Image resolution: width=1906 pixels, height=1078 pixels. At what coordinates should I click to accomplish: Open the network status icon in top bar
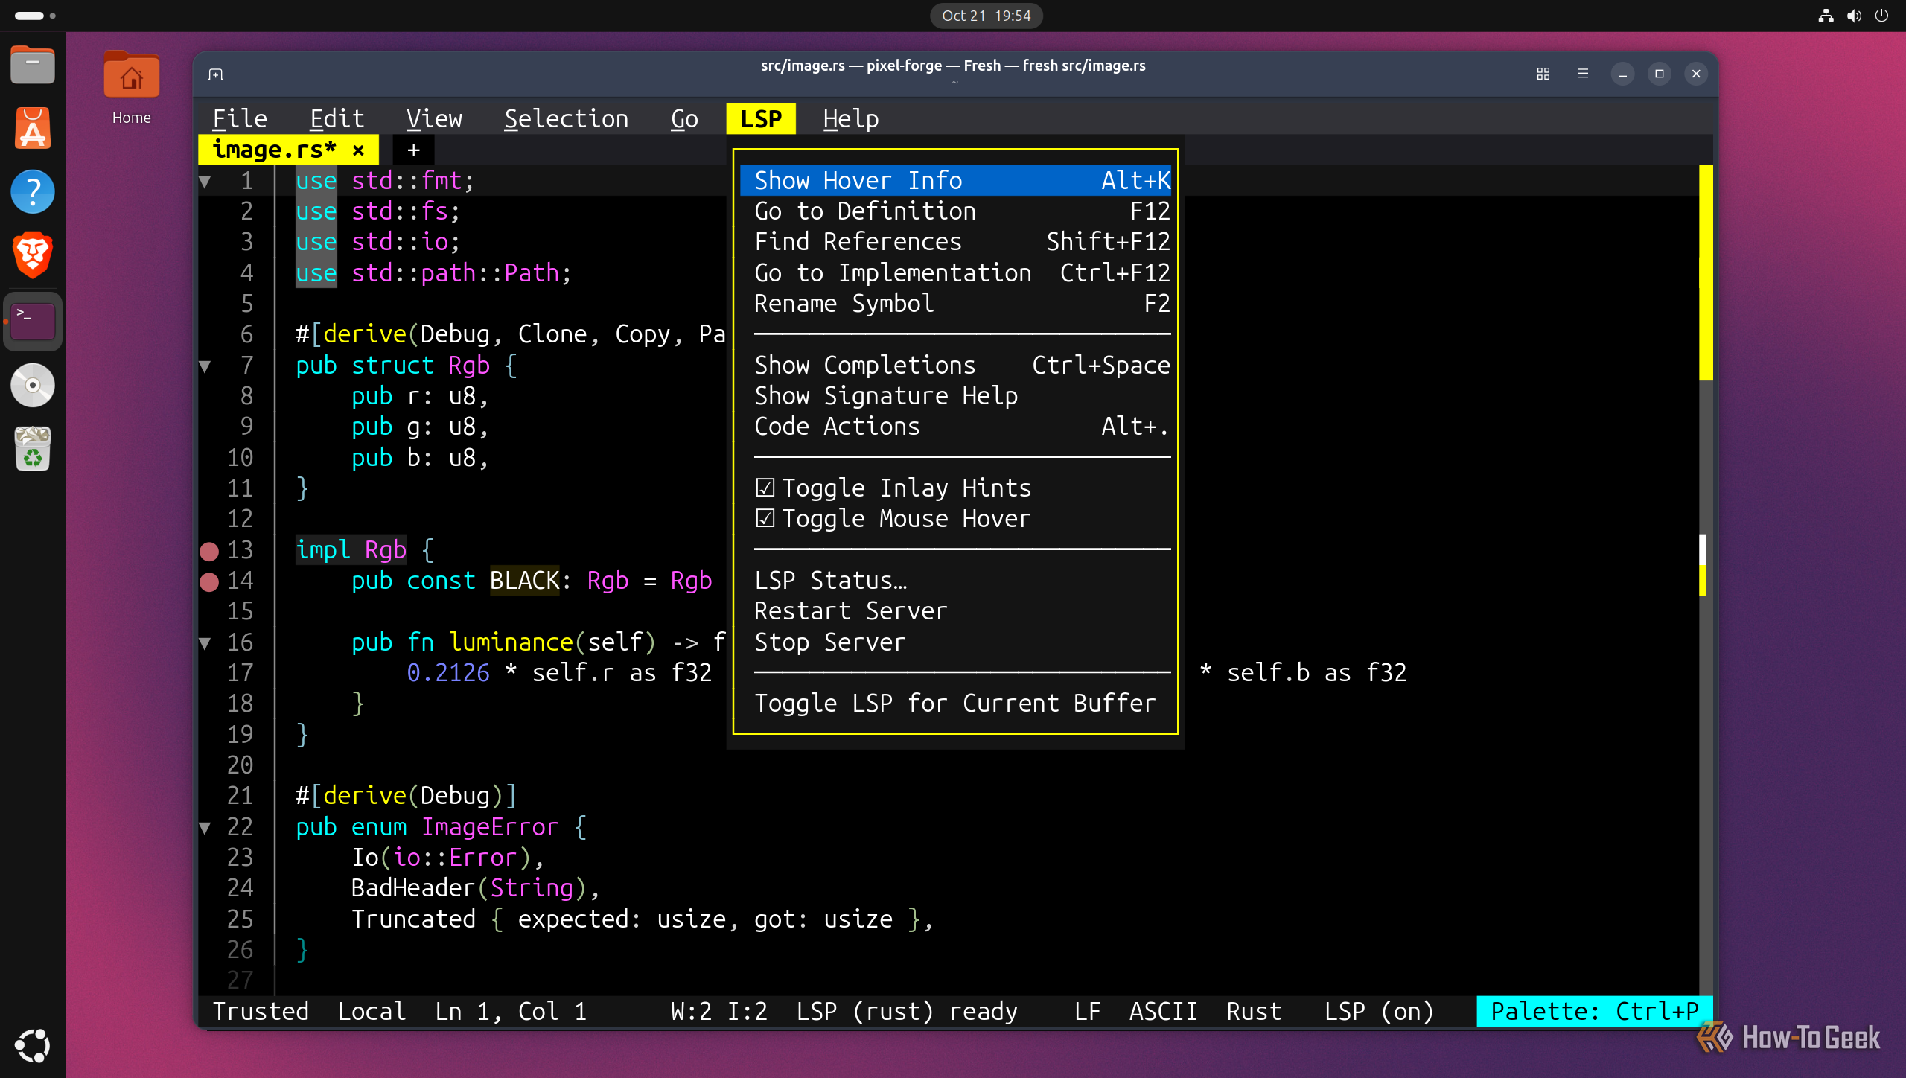(1826, 16)
